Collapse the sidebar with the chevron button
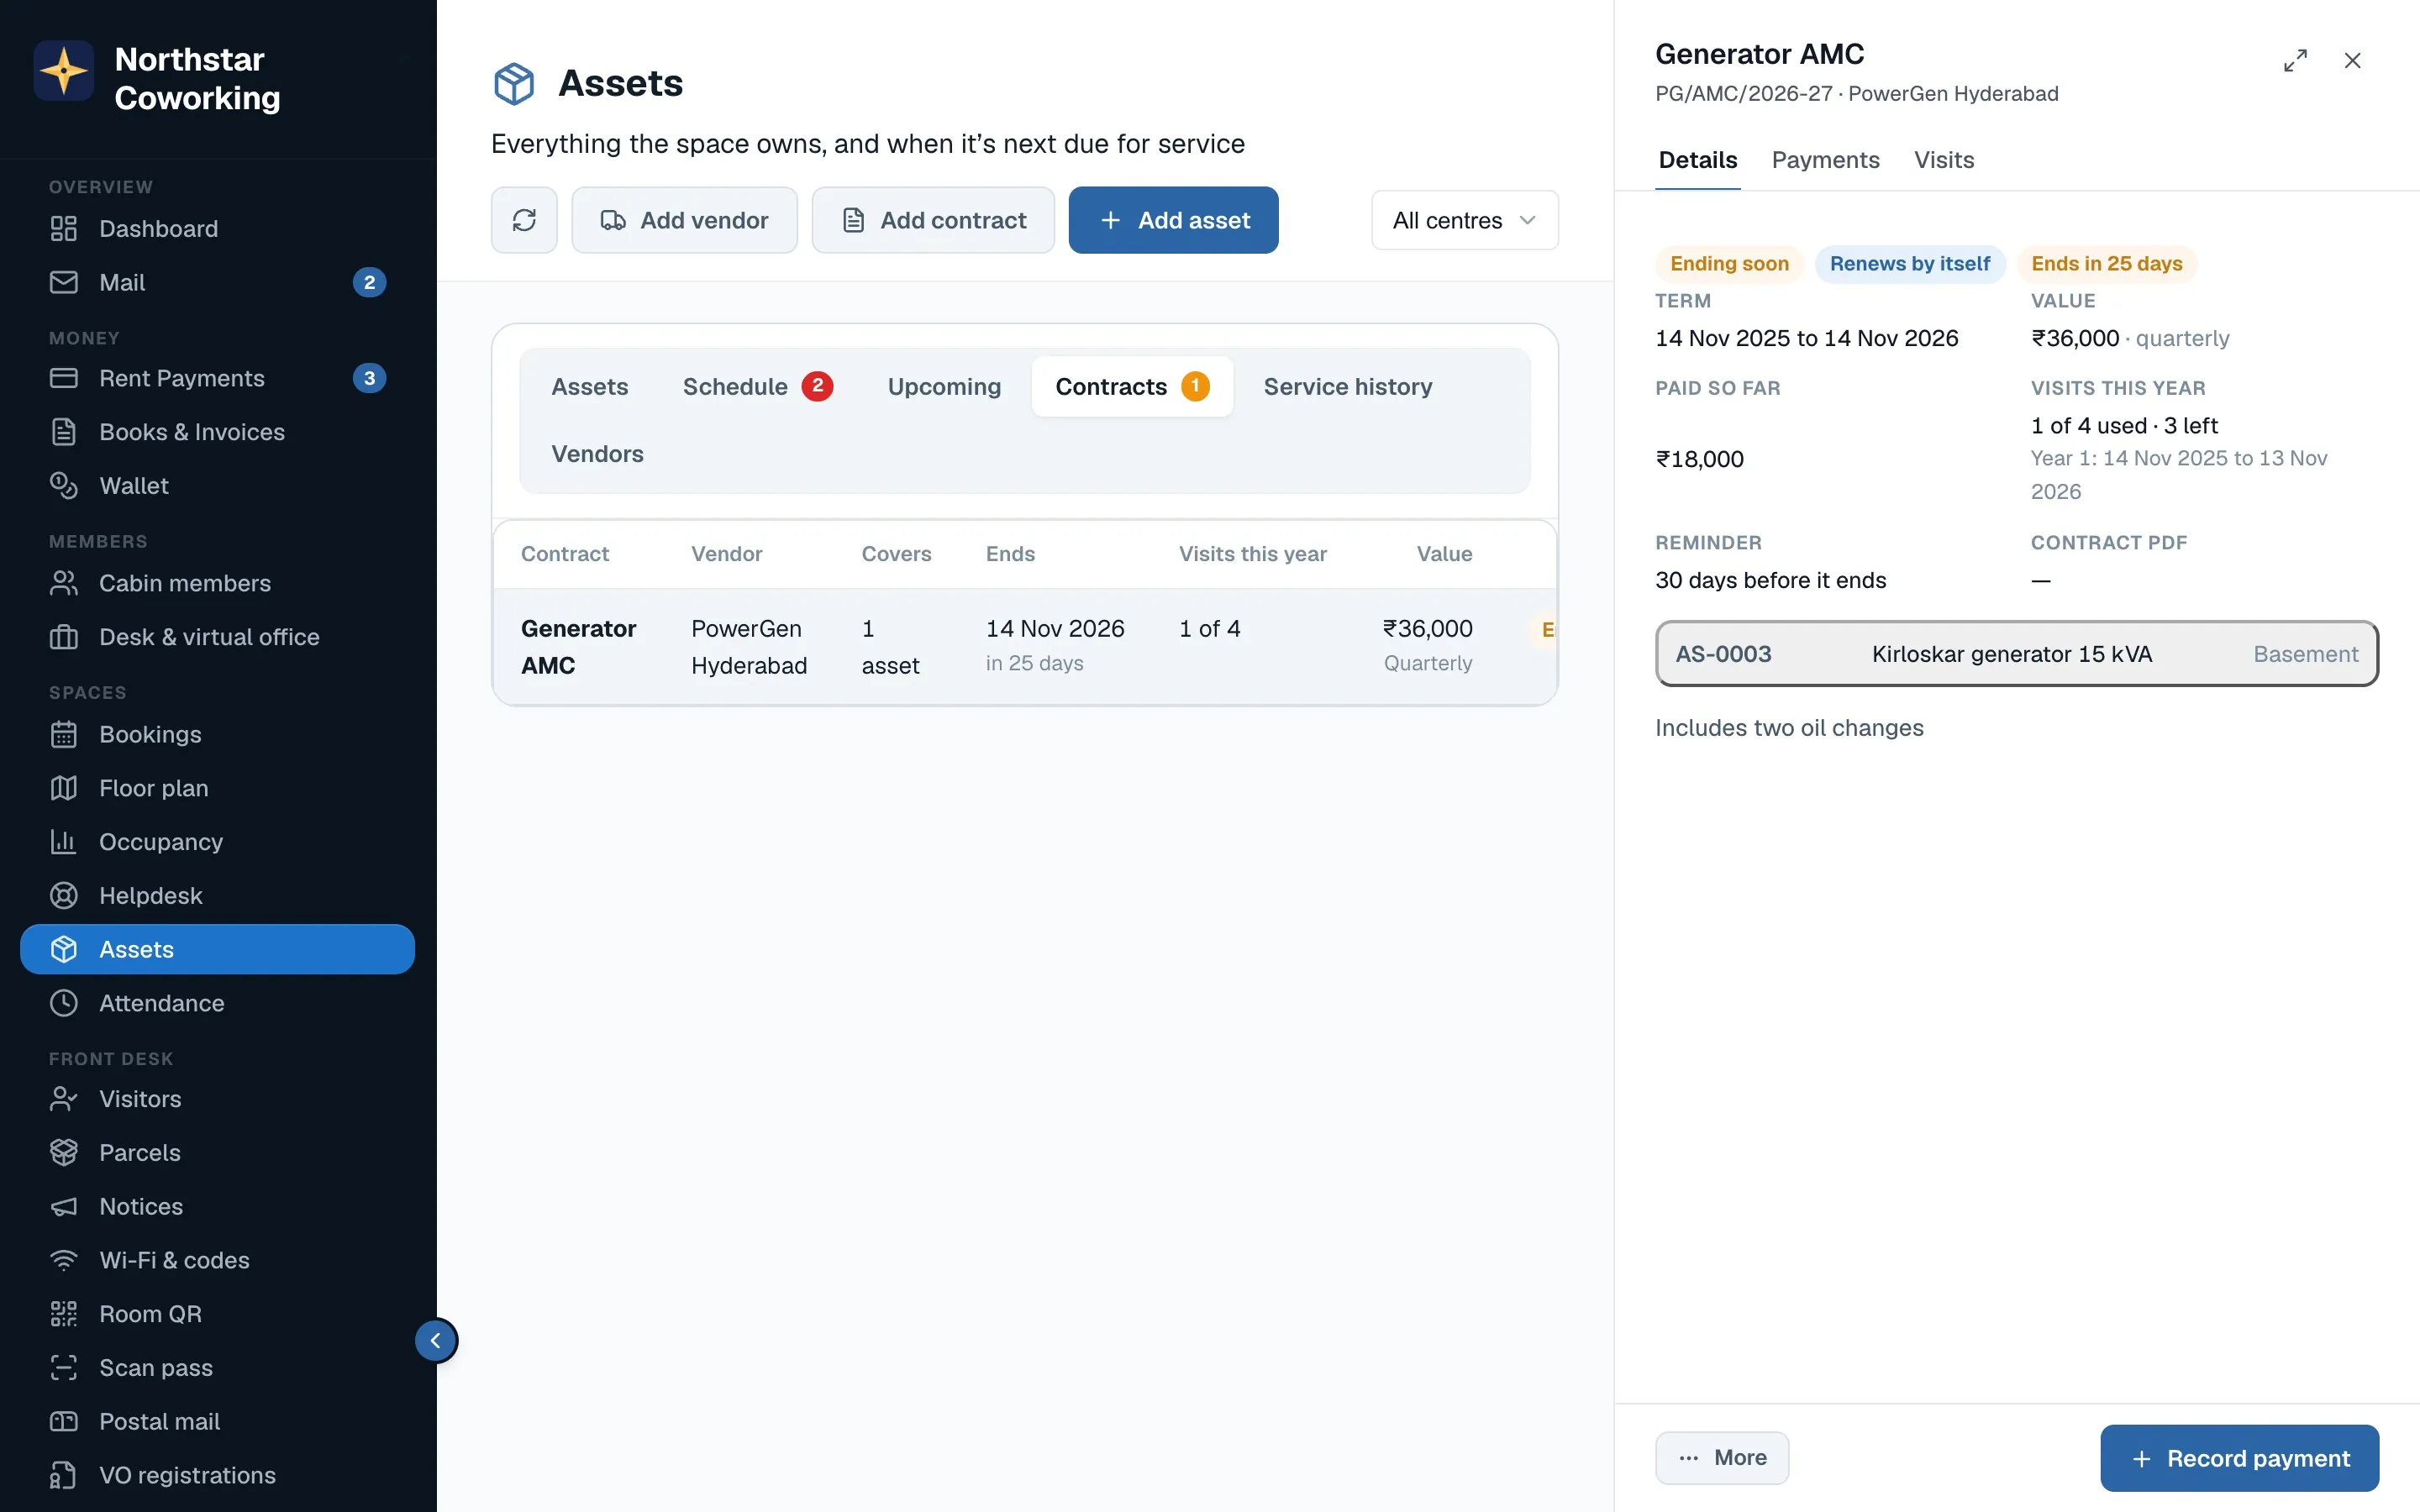Screen dimensions: 2420x1512 coord(436,1341)
